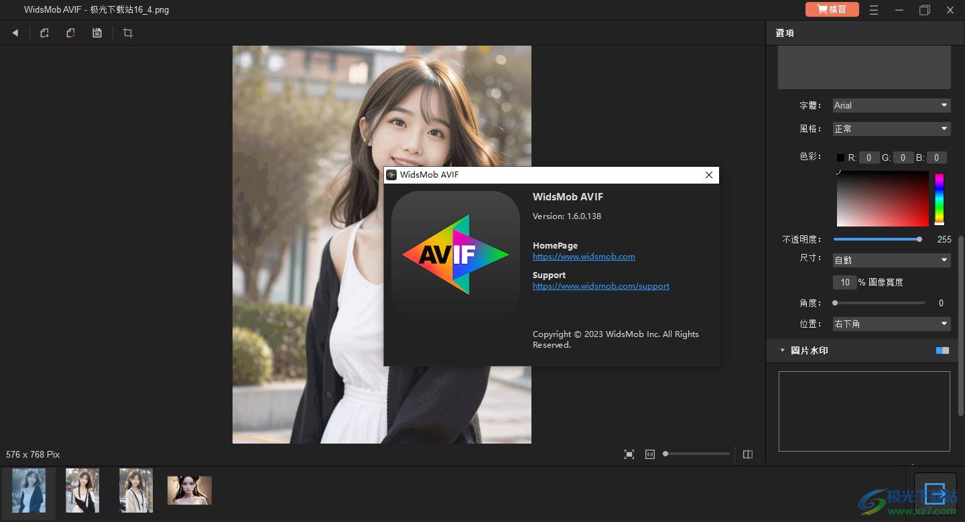The width and height of the screenshot is (965, 522).
Task: Click the R color value field
Action: (x=869, y=157)
